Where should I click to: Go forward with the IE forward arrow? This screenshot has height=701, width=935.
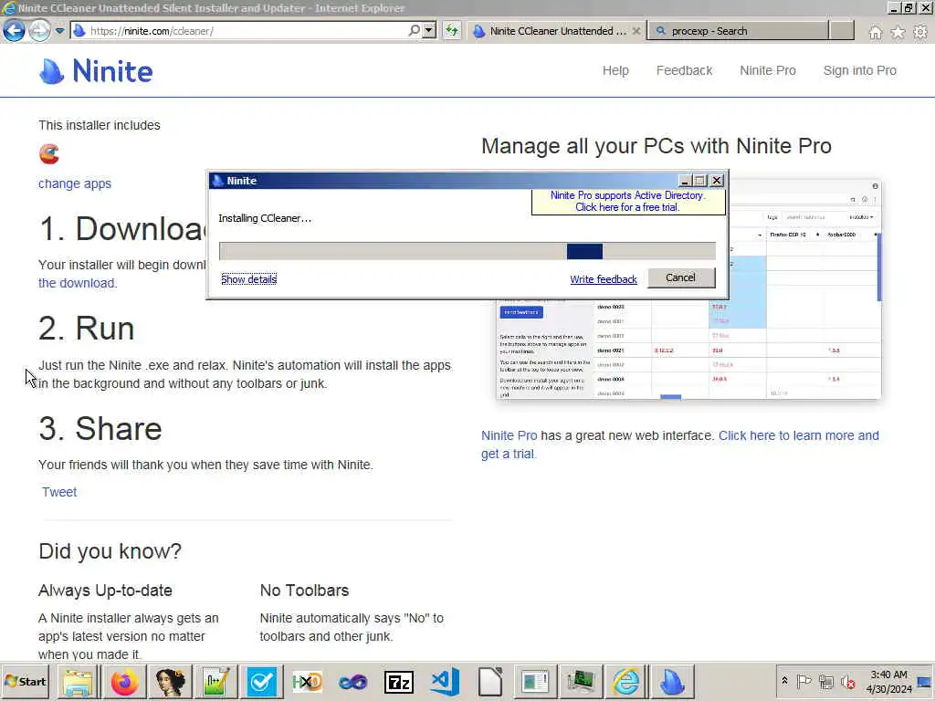click(x=39, y=30)
